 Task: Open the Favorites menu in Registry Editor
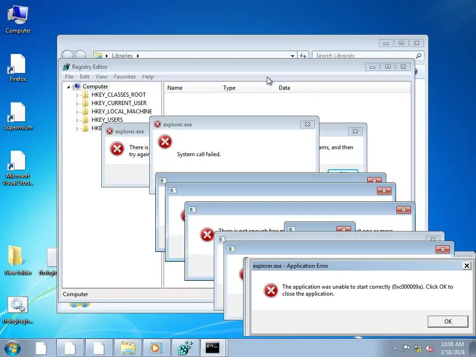[x=125, y=77]
